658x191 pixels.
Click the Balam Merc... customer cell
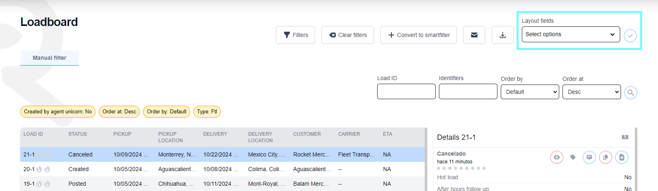[311, 184]
